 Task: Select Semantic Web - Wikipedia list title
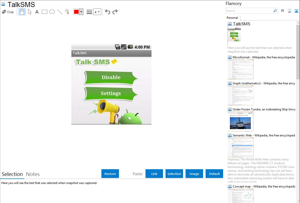pyautogui.click(x=264, y=135)
